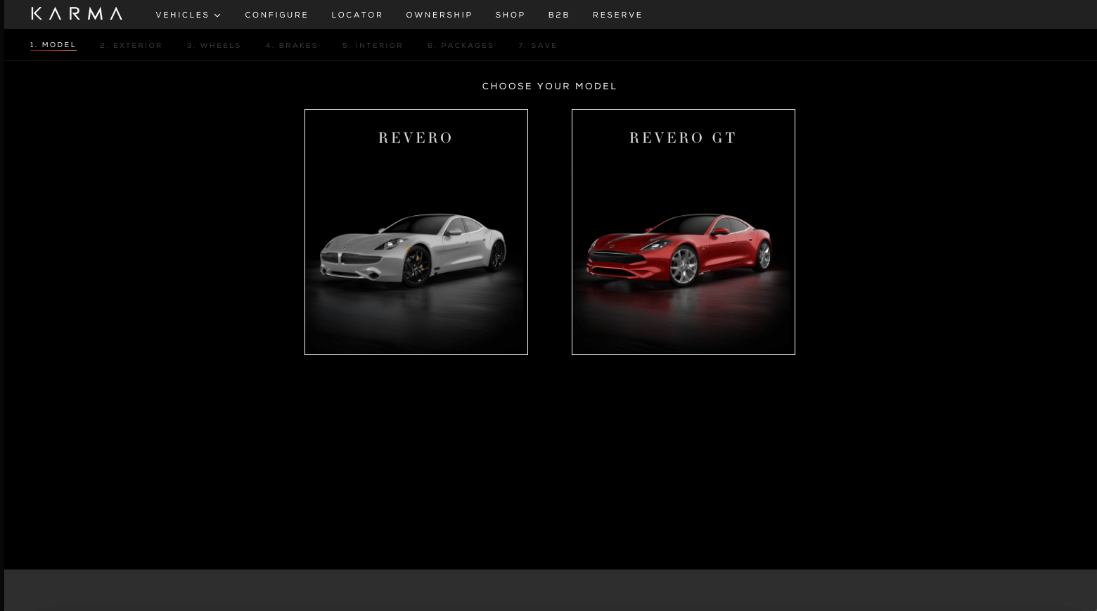Screen dimensions: 1097x611
Task: Choose the Revero model card
Action: coord(416,232)
